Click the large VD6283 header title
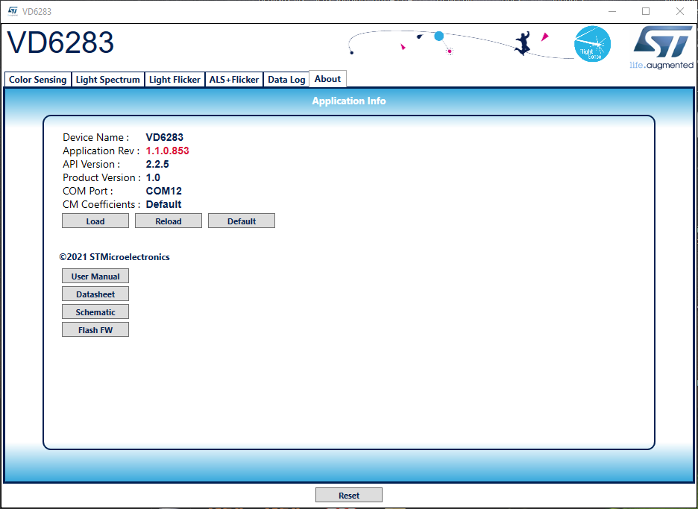698x509 pixels. pyautogui.click(x=60, y=42)
